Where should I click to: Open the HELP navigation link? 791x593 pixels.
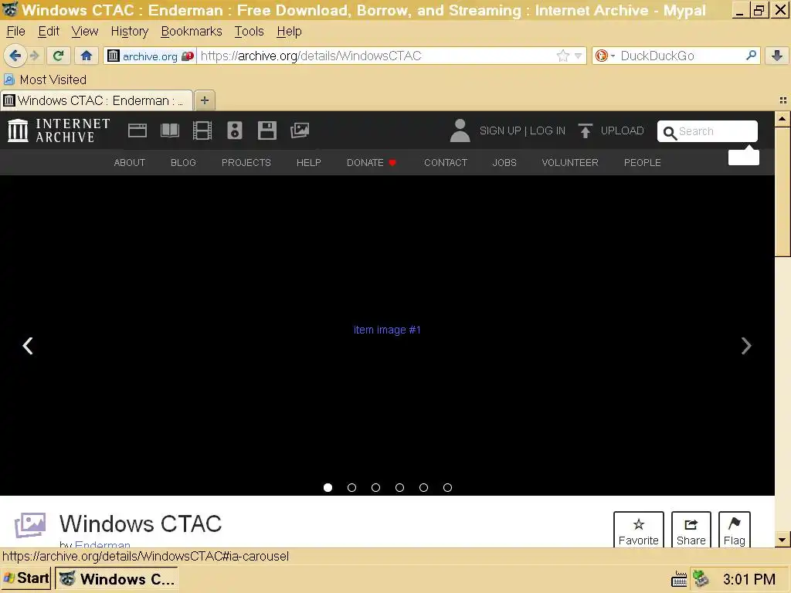coord(309,162)
